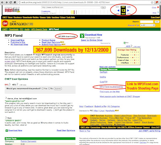Click the CNET Search text field
The height and width of the screenshot is (145, 161).
(147, 22)
